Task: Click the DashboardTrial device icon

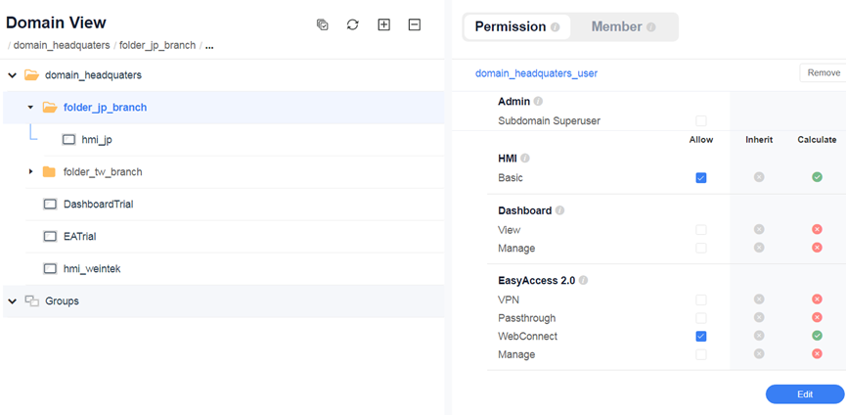Action: [50, 205]
